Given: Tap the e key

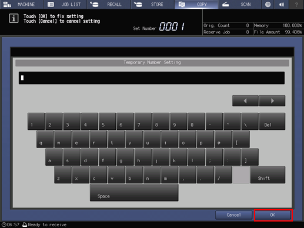Looking at the screenshot, I should [x=81, y=139].
